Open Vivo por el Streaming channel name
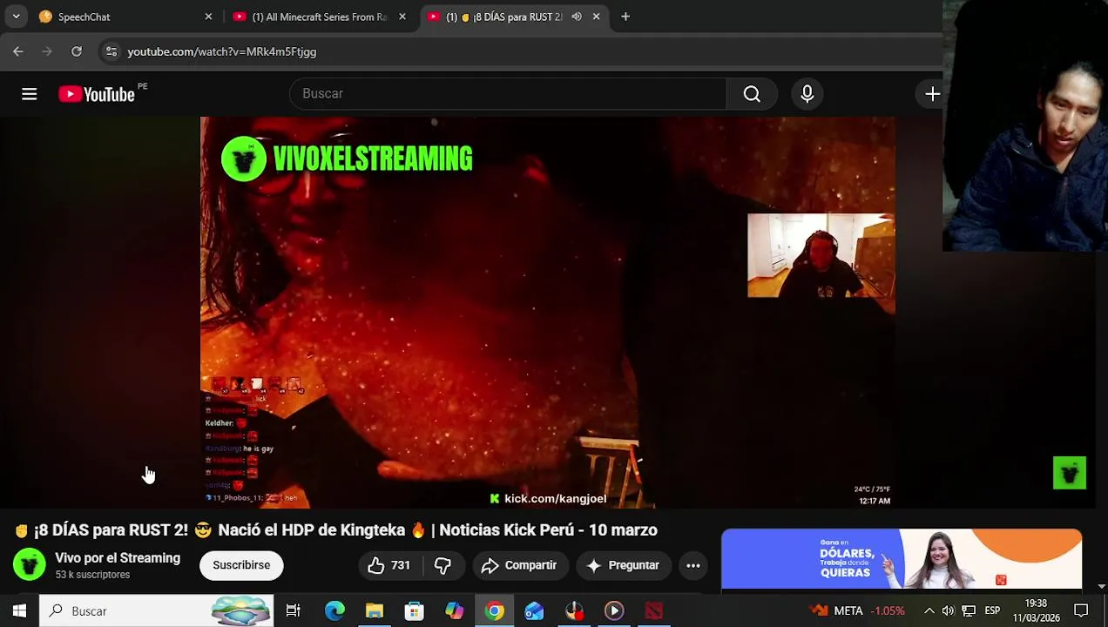The width and height of the screenshot is (1108, 627). (118, 558)
